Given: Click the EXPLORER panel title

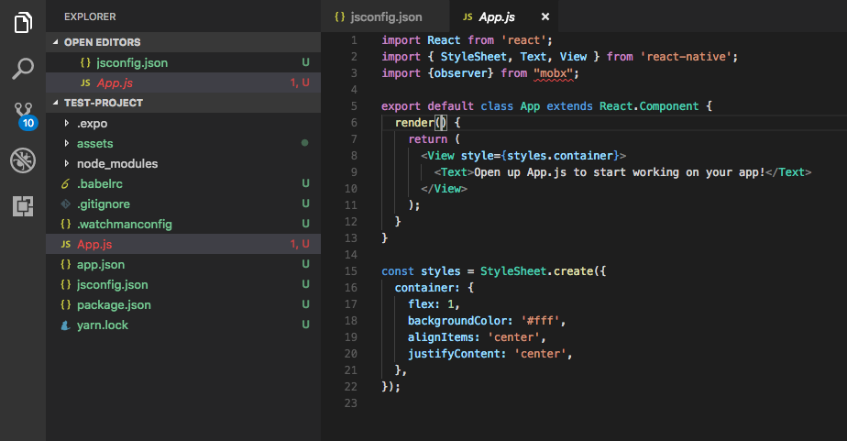Looking at the screenshot, I should (90, 17).
